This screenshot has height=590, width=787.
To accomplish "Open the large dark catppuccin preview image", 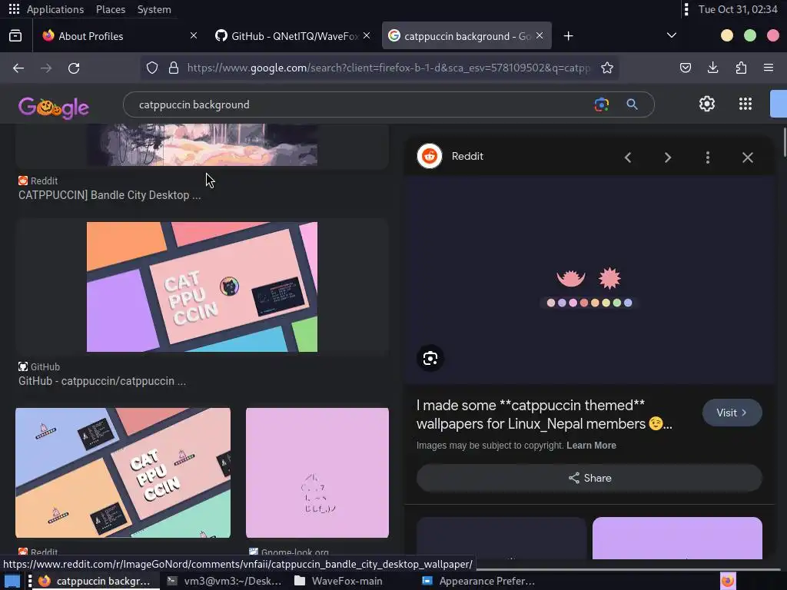I will [589, 280].
